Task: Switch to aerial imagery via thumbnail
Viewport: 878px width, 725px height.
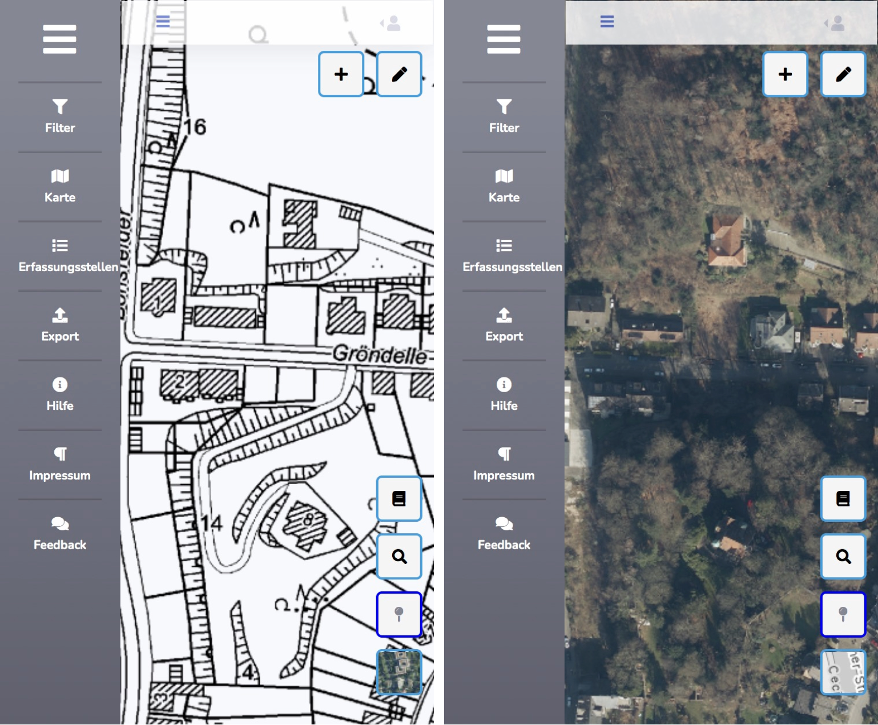Action: (399, 672)
